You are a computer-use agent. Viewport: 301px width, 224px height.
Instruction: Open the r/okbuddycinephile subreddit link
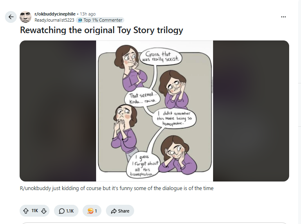pyautogui.click(x=55, y=14)
